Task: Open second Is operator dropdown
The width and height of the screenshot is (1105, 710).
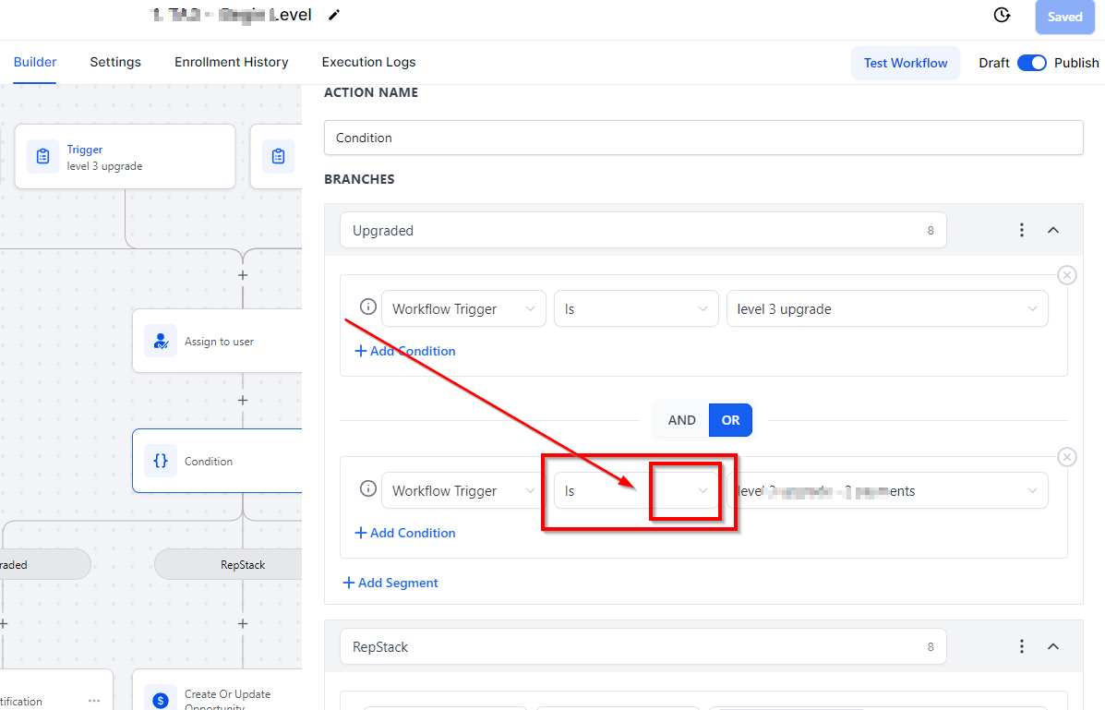Action: click(636, 491)
